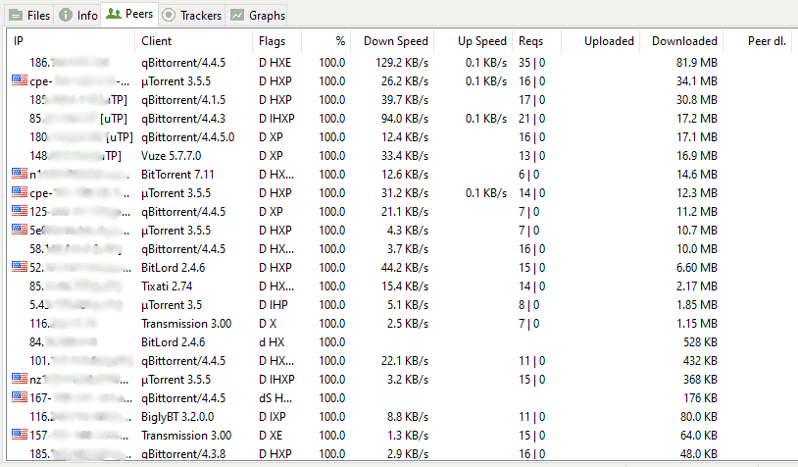Screen dimensions: 798x467
Task: Sort by the Up Speed column header
Action: point(473,41)
